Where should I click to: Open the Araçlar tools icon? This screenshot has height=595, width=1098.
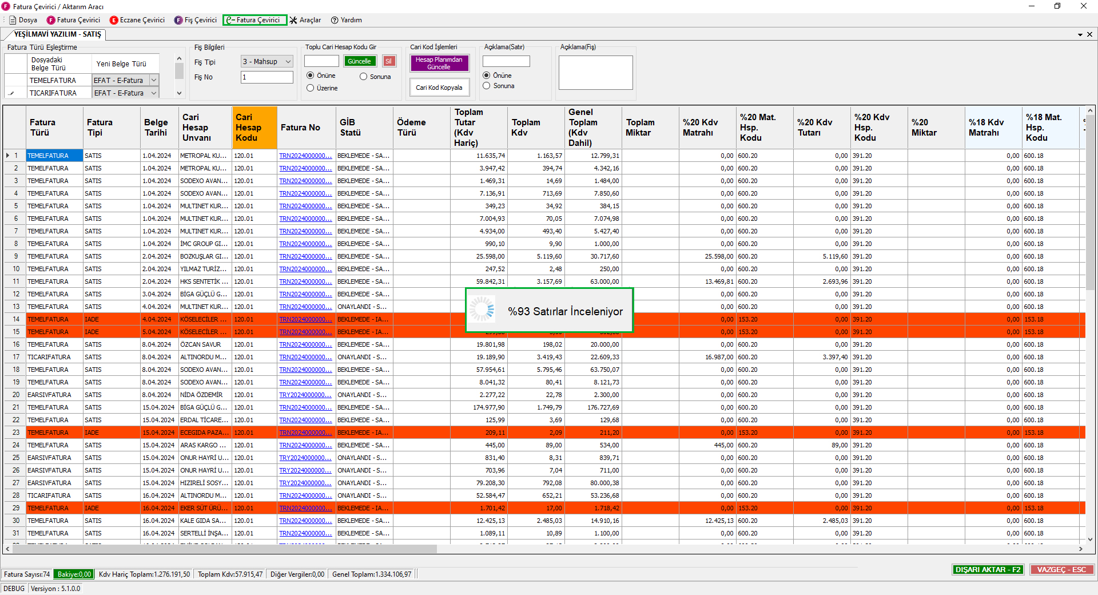tap(293, 20)
